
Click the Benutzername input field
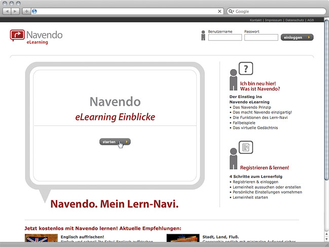(x=225, y=38)
